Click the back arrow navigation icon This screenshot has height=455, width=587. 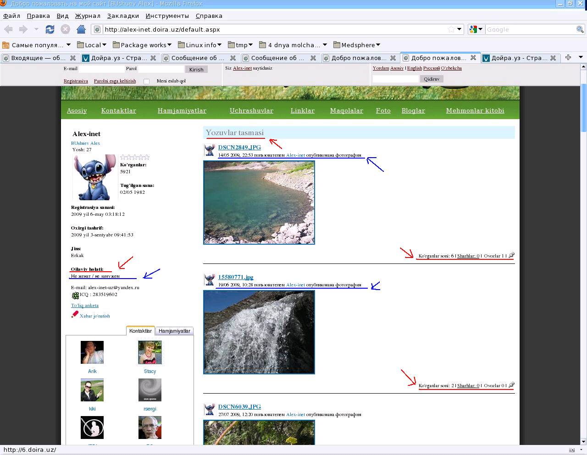click(8, 29)
